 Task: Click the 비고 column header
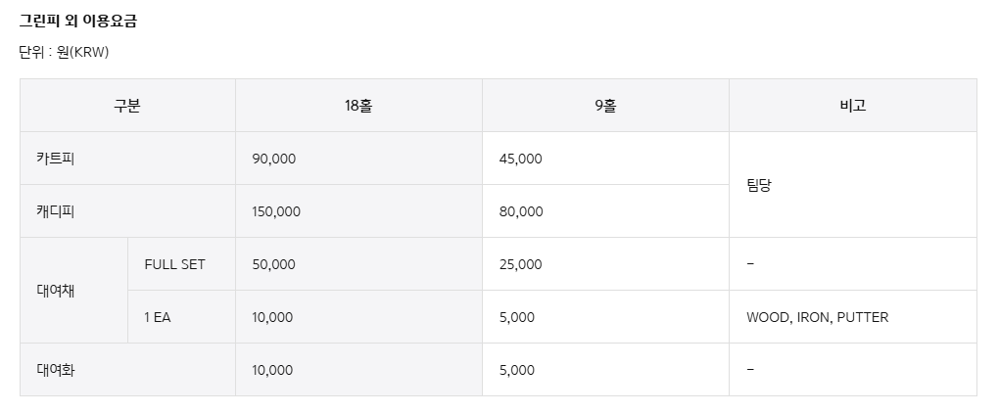point(853,106)
